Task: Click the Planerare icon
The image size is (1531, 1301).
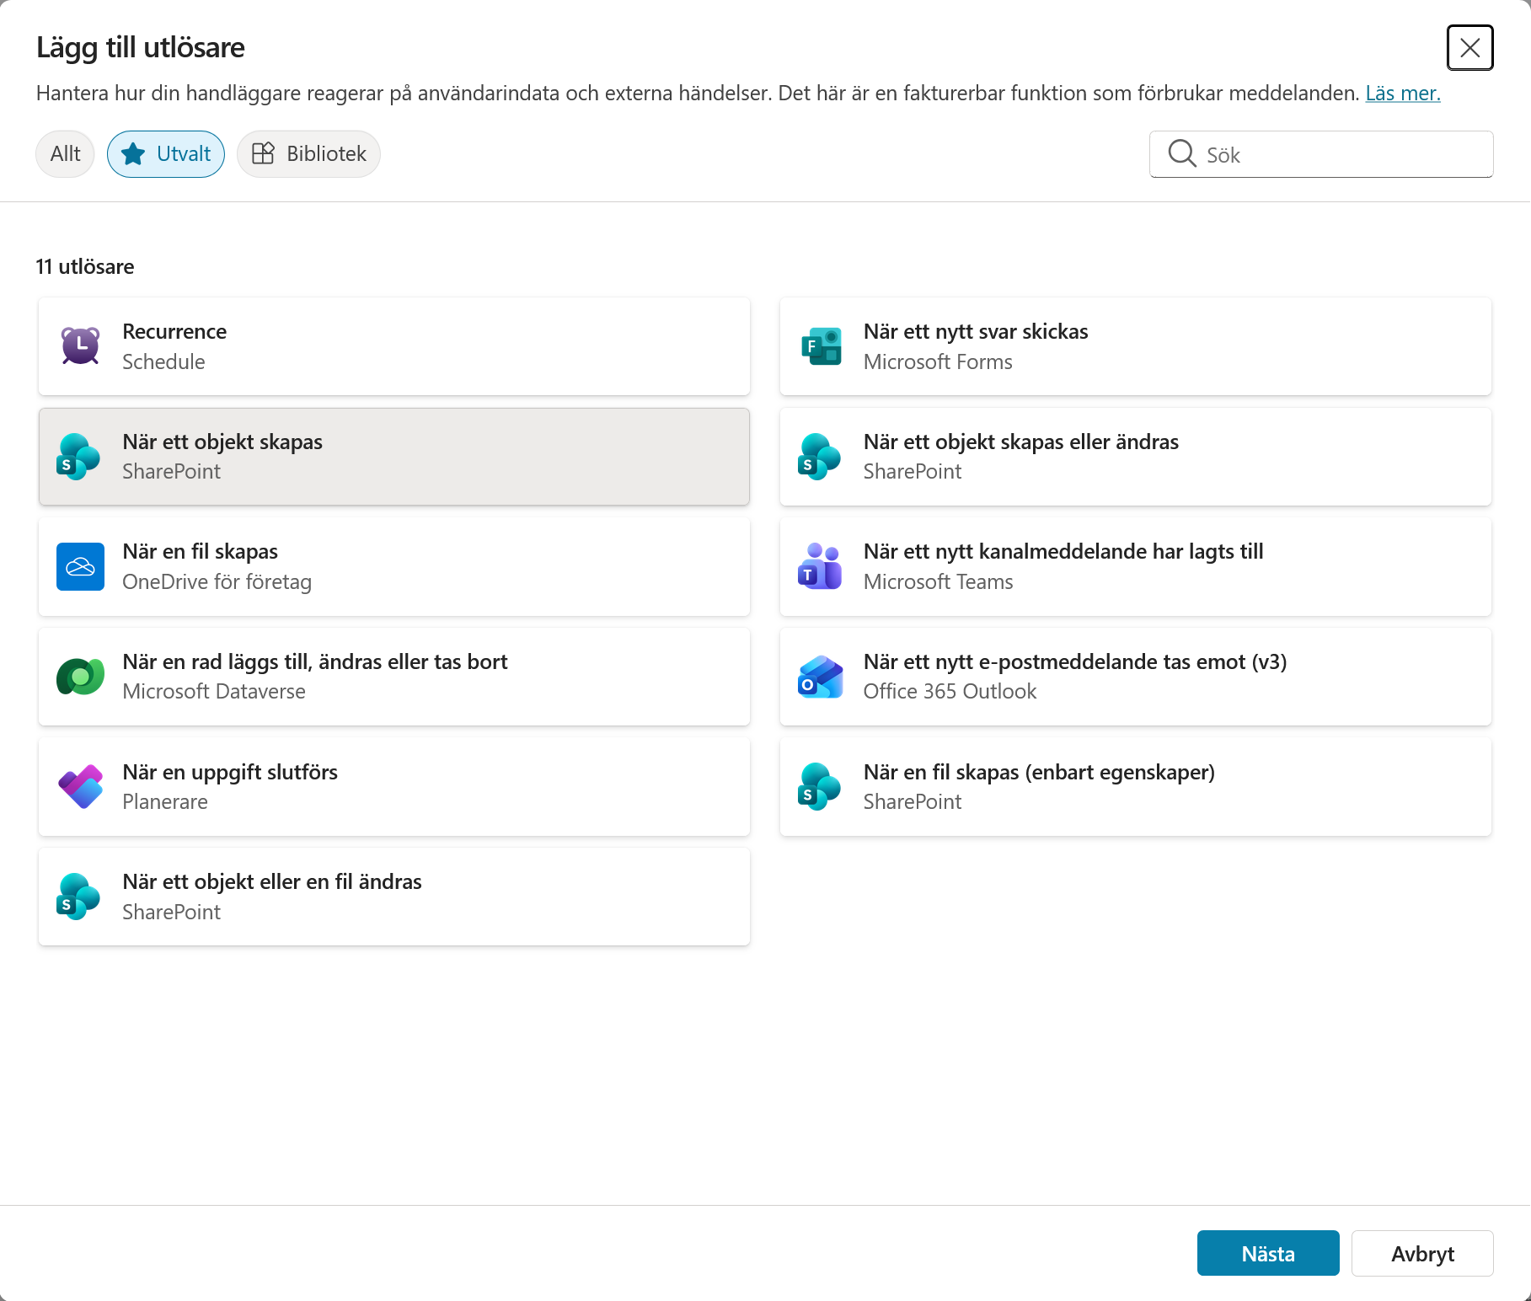Action: click(80, 787)
